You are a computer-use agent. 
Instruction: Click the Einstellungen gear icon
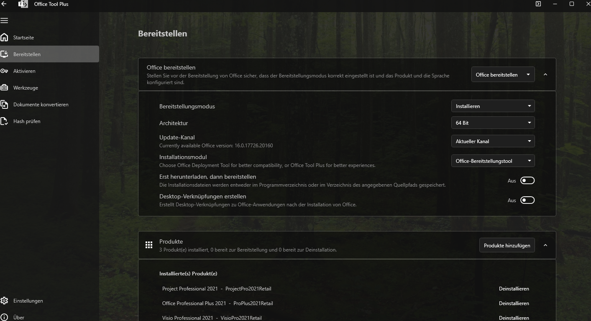click(x=4, y=301)
